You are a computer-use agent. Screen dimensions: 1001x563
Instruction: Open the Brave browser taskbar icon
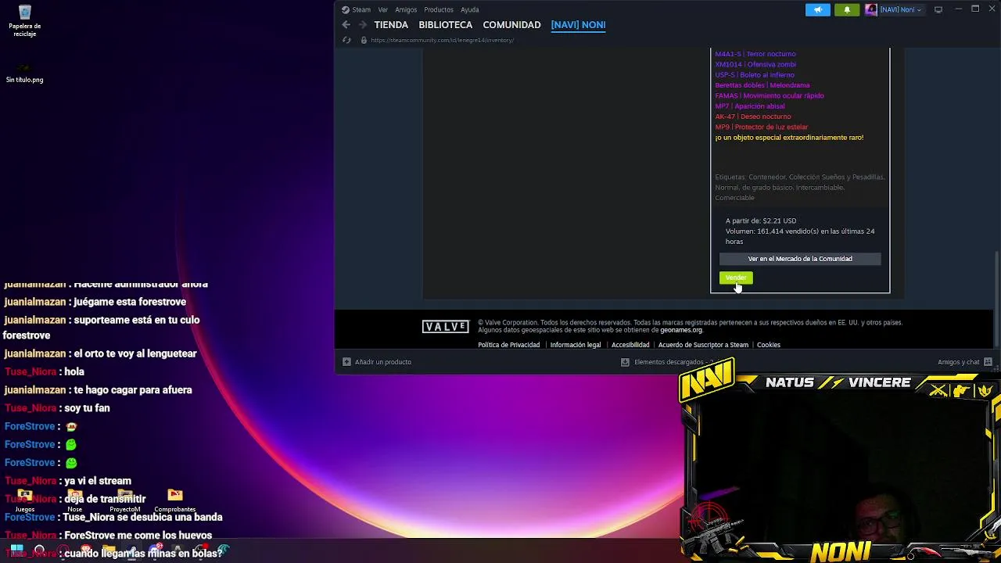pyautogui.click(x=86, y=550)
